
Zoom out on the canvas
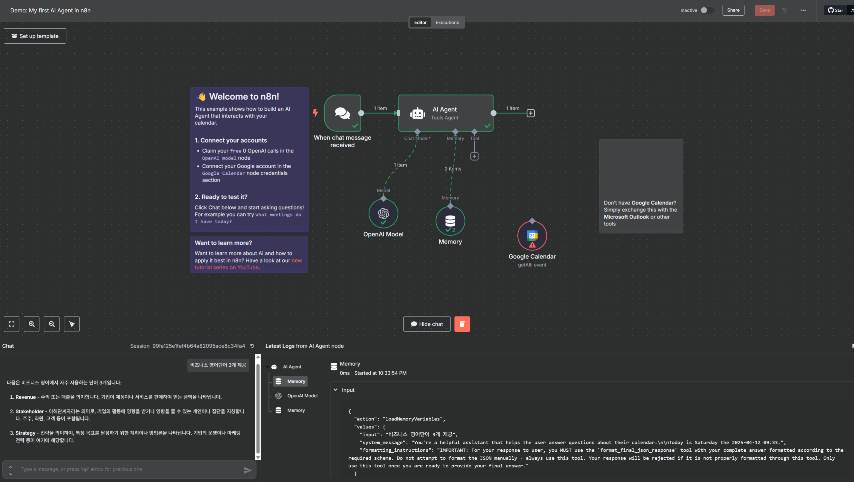point(52,324)
